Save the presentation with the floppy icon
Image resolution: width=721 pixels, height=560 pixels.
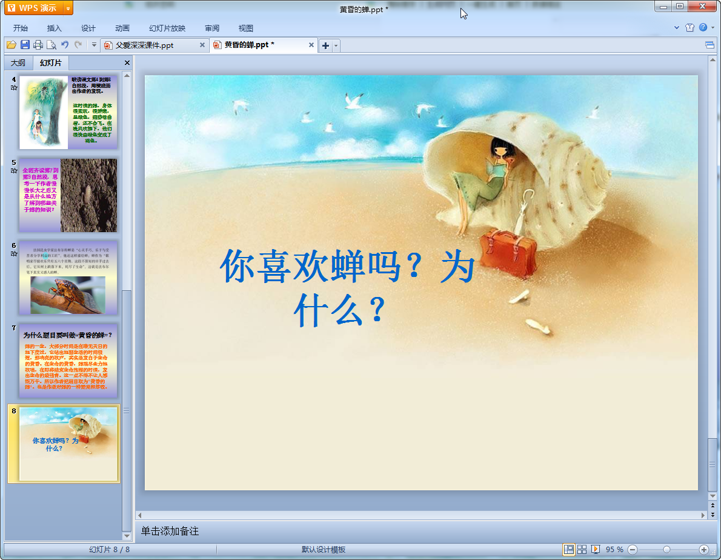25,45
